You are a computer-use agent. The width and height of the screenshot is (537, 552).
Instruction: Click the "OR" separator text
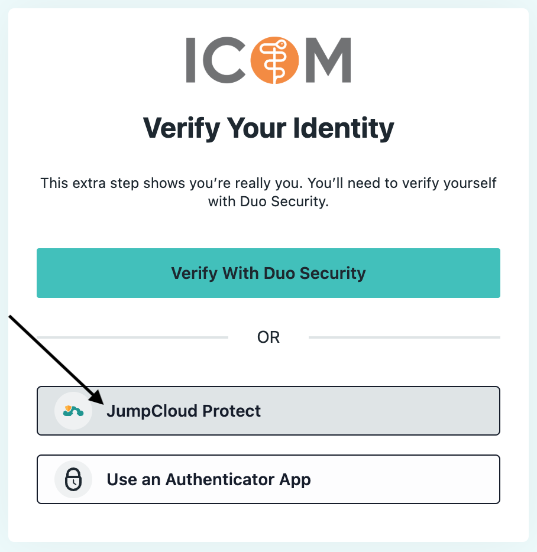268,337
